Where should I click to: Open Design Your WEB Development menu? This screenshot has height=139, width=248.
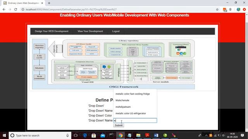click(52, 31)
